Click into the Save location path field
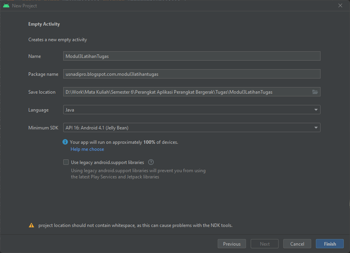Viewport: 350px width, 253px height. click(187, 92)
